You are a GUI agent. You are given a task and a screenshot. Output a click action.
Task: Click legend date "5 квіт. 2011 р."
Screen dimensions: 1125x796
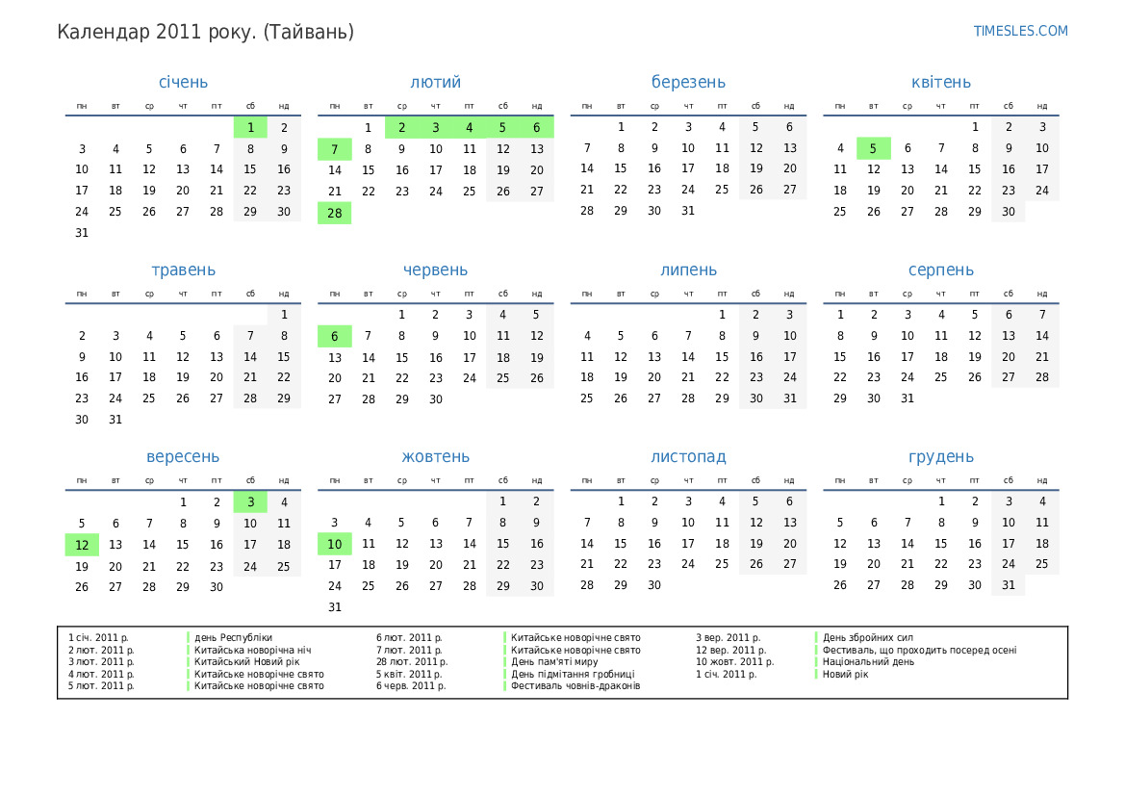point(409,674)
